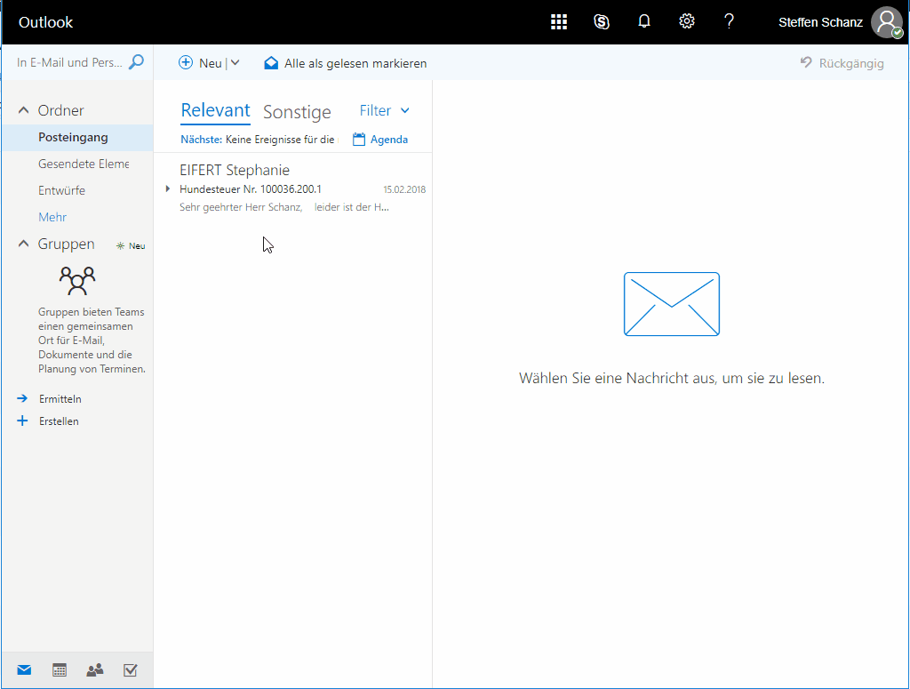Open notifications bell
Image resolution: width=910 pixels, height=689 pixels.
coord(643,21)
